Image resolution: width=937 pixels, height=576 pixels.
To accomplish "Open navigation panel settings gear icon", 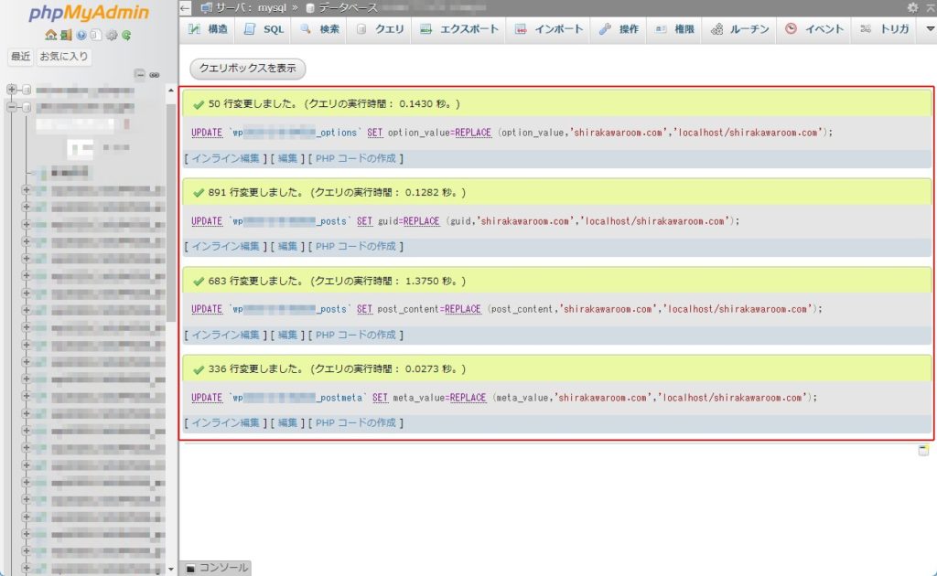I will (x=111, y=36).
